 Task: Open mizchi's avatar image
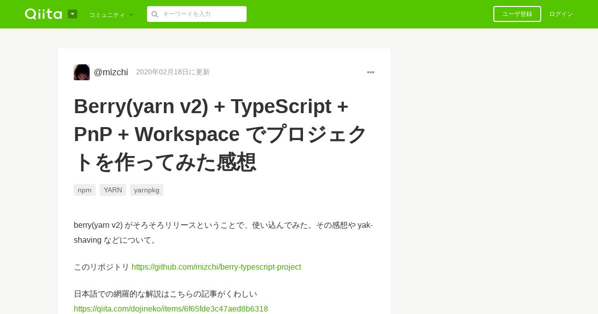click(82, 72)
